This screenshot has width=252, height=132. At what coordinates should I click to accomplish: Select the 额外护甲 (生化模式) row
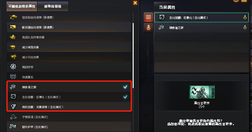pyautogui.click(x=69, y=127)
